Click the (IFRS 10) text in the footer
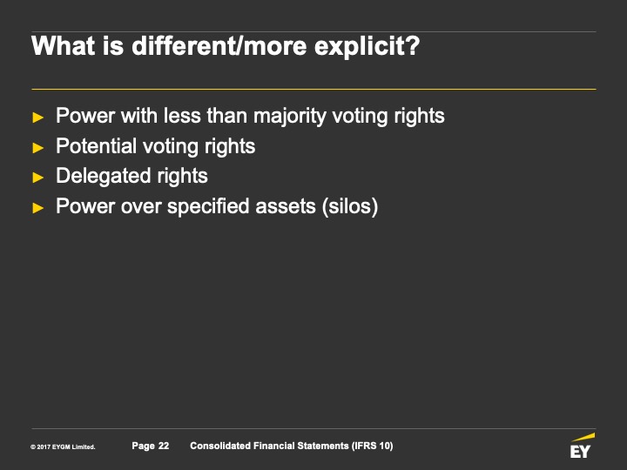627x470 pixels. coord(372,446)
